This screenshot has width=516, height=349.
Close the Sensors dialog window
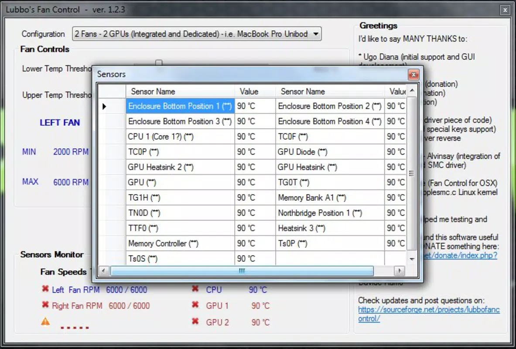click(x=413, y=75)
